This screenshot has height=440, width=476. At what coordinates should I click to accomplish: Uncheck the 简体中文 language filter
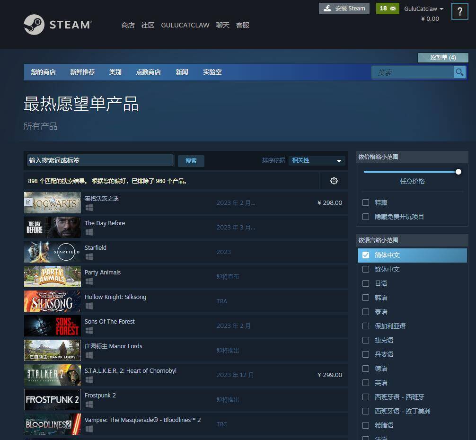tap(366, 255)
